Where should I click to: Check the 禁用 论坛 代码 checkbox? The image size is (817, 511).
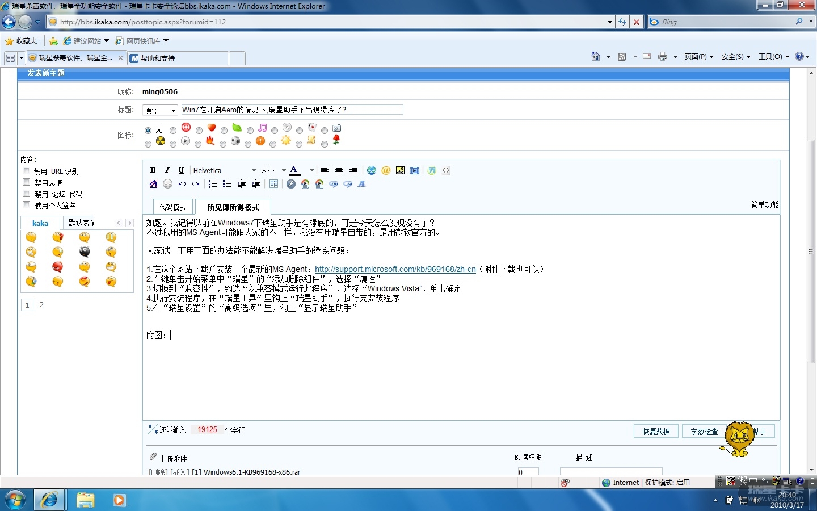click(26, 194)
